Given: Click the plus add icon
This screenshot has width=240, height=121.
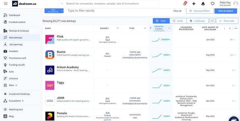Looking at the screenshot, I should (x=194, y=4).
